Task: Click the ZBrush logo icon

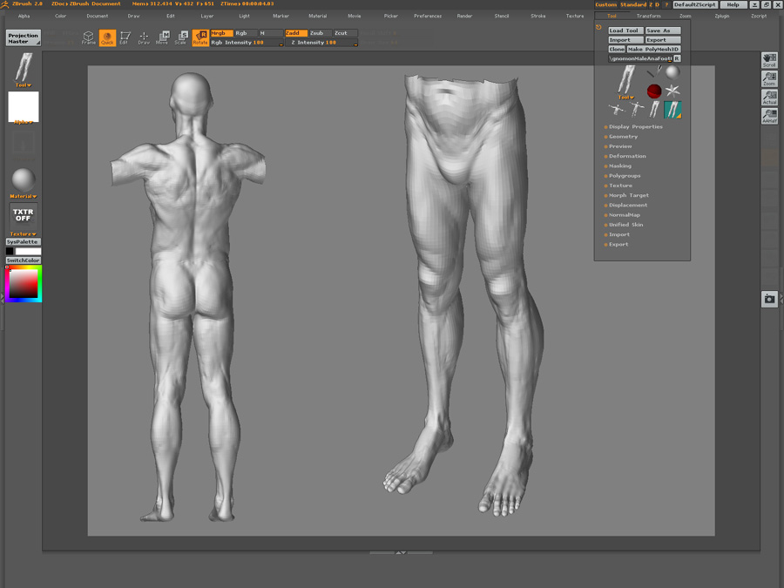Action: click(x=4, y=4)
